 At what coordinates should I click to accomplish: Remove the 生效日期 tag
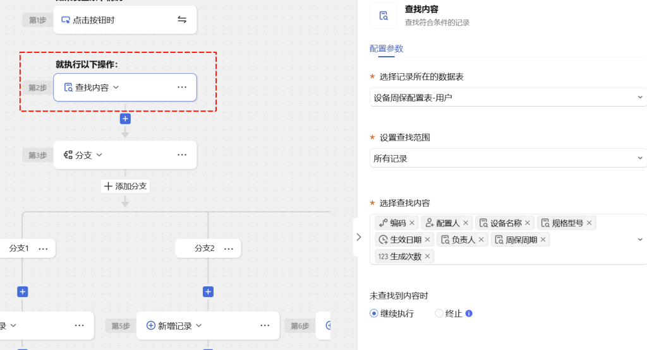click(428, 240)
